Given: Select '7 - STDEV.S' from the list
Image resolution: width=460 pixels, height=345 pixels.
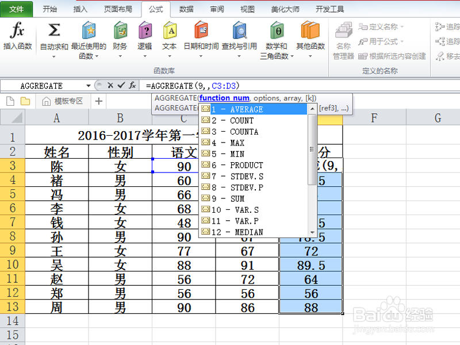Looking at the screenshot, I should (x=254, y=176).
